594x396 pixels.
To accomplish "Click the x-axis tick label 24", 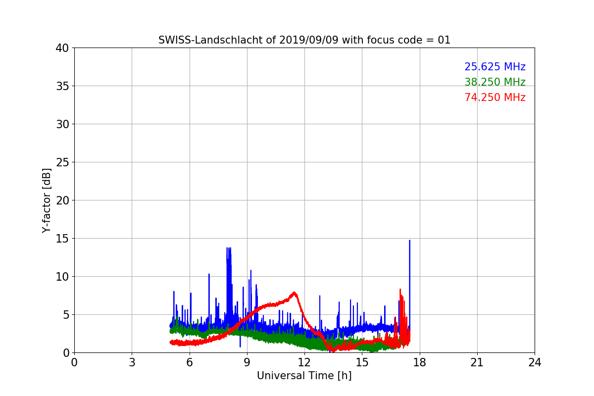I will coord(534,362).
